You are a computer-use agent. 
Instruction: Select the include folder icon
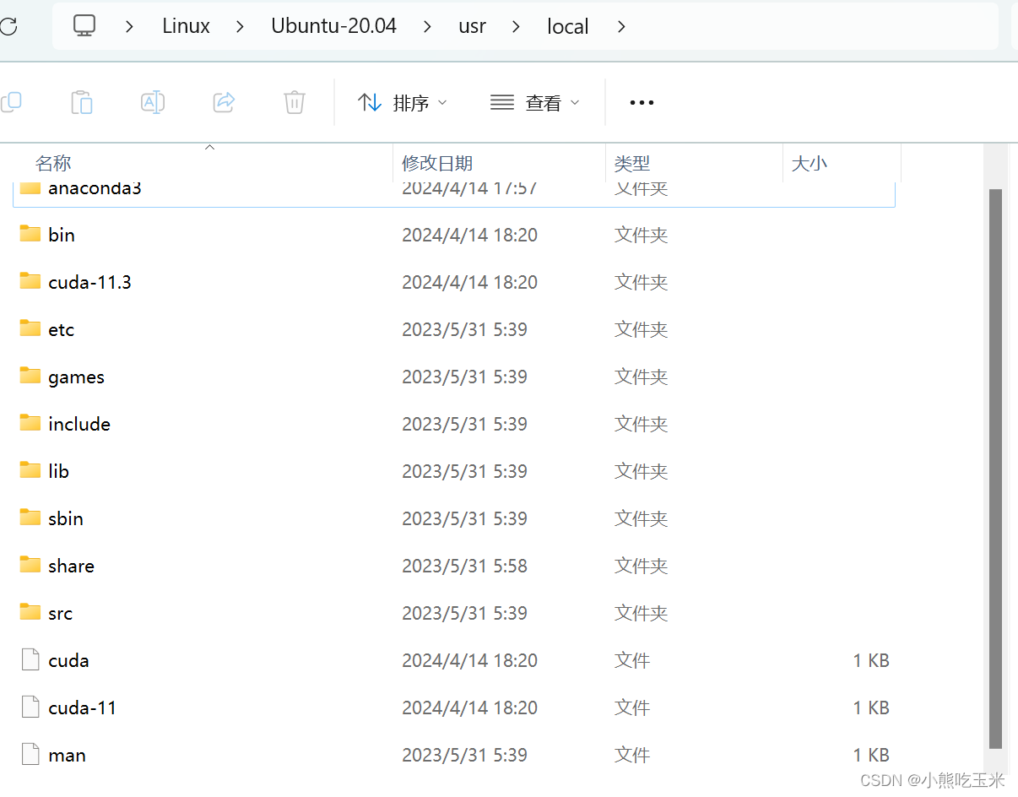[x=30, y=423]
